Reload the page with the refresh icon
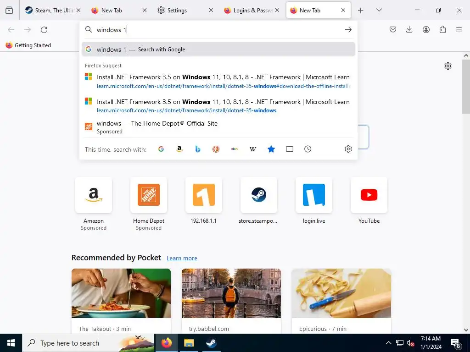 44,29
